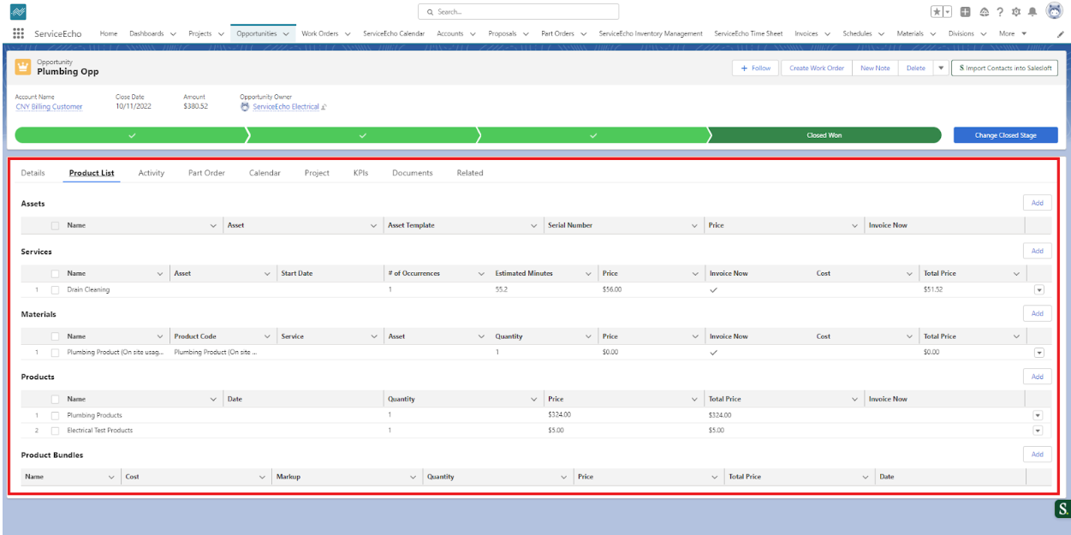Open Global Actions with the plus icon

pyautogui.click(x=965, y=11)
